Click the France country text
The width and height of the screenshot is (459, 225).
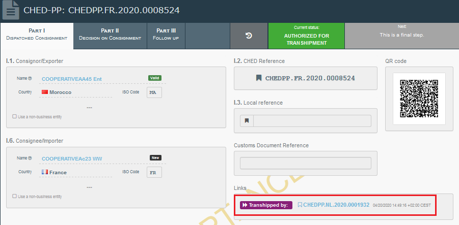pyautogui.click(x=58, y=173)
